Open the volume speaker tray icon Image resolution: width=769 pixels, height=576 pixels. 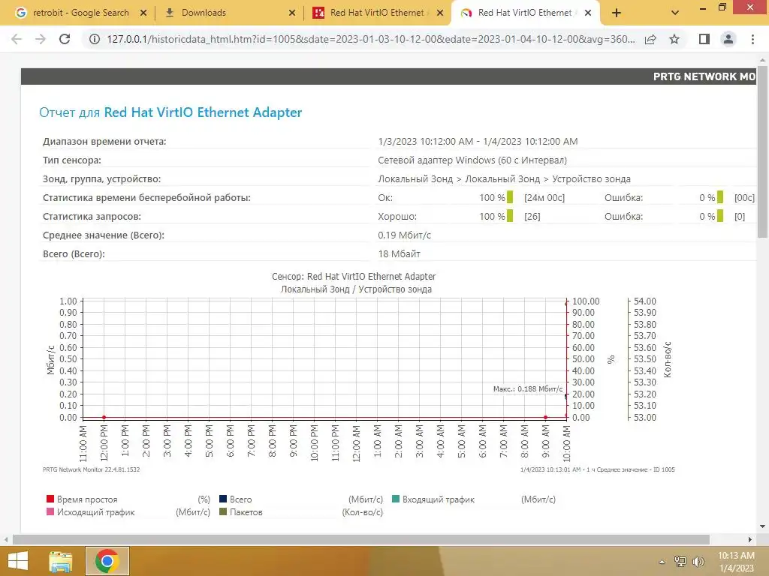tap(698, 561)
